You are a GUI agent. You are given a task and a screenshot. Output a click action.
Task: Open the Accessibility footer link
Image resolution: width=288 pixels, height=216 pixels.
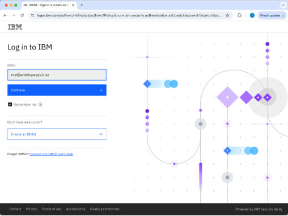[x=75, y=209]
